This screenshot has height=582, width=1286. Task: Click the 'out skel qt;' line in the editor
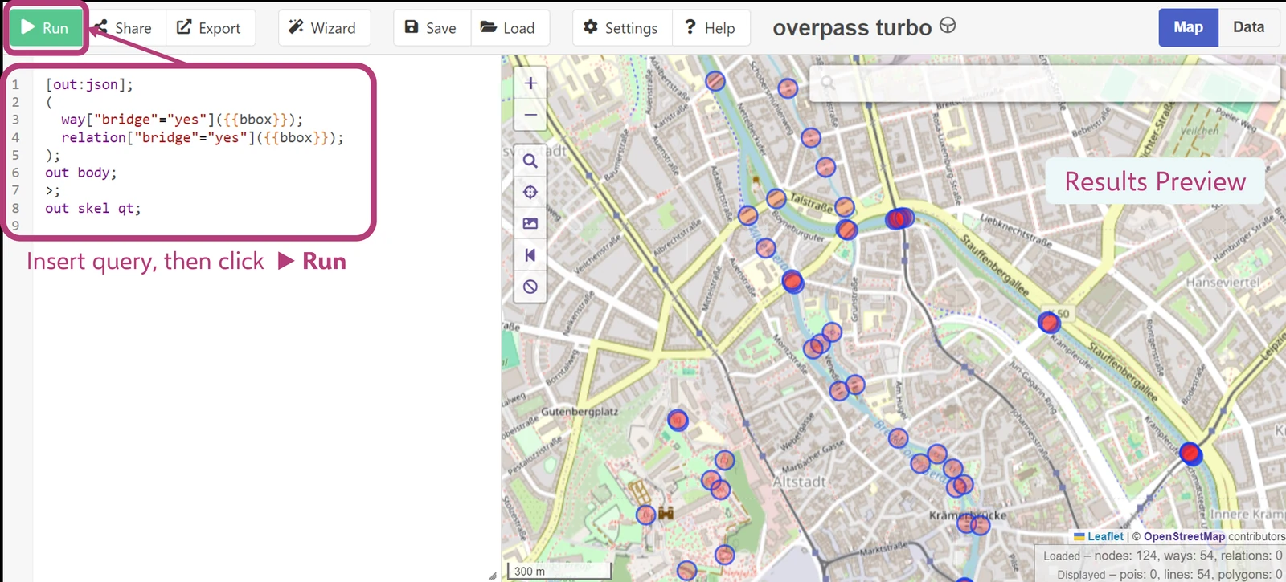(93, 208)
